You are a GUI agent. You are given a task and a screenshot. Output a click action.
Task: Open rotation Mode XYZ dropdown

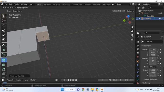click(x=153, y=67)
